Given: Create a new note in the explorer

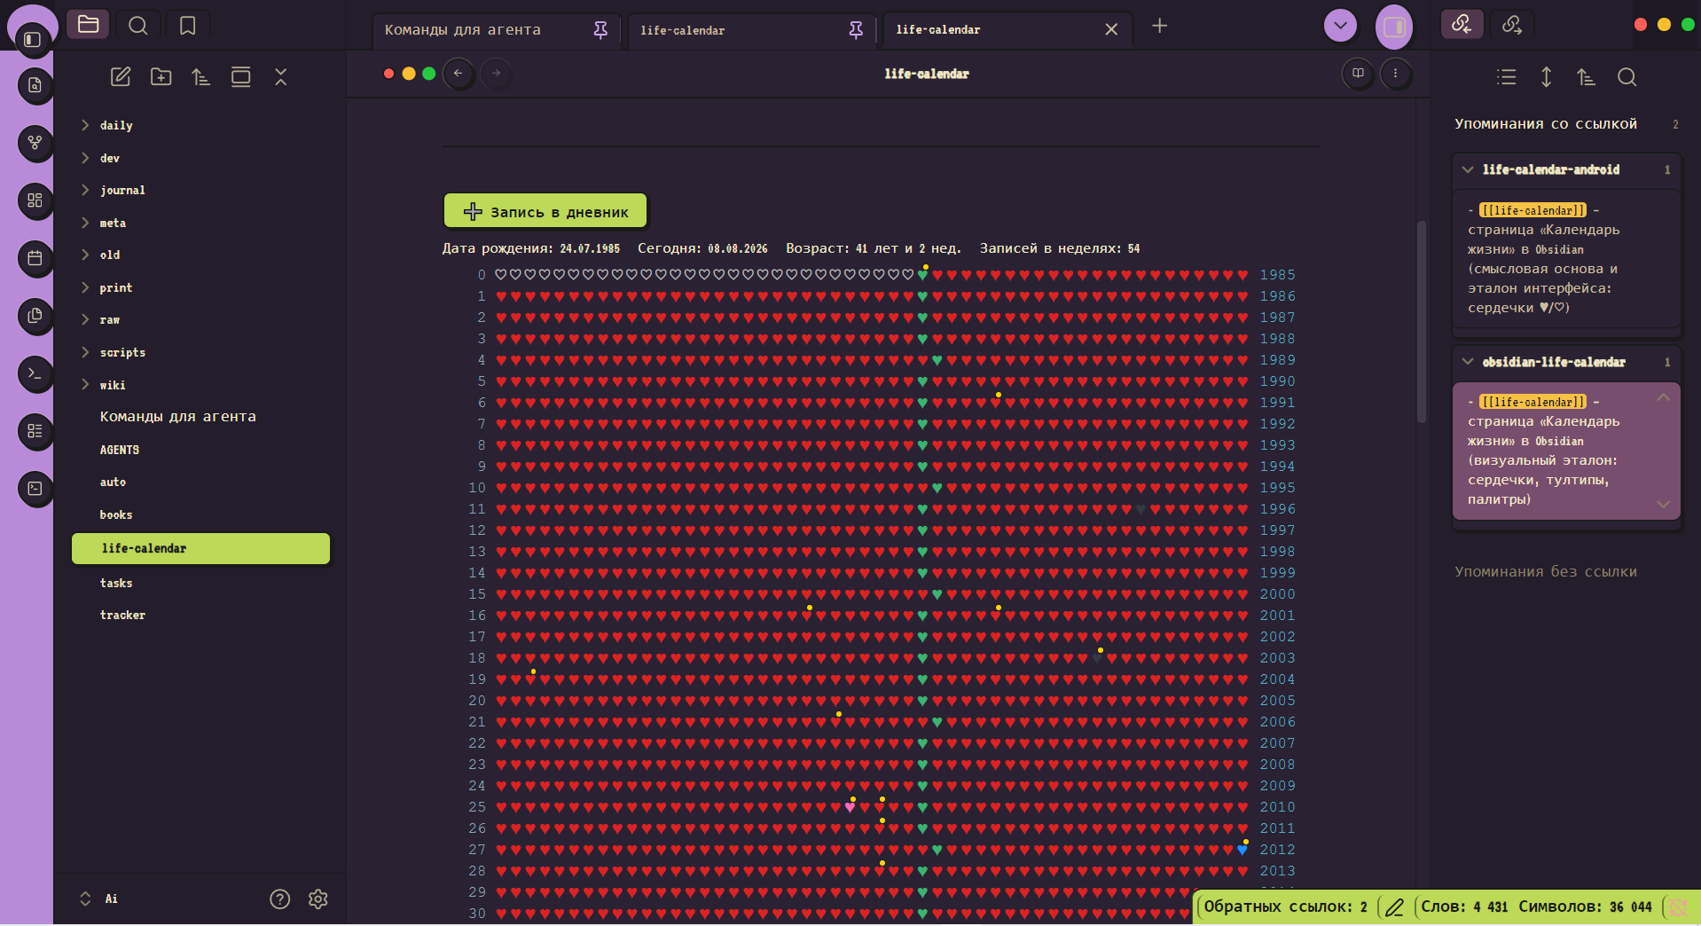Looking at the screenshot, I should coord(121,77).
